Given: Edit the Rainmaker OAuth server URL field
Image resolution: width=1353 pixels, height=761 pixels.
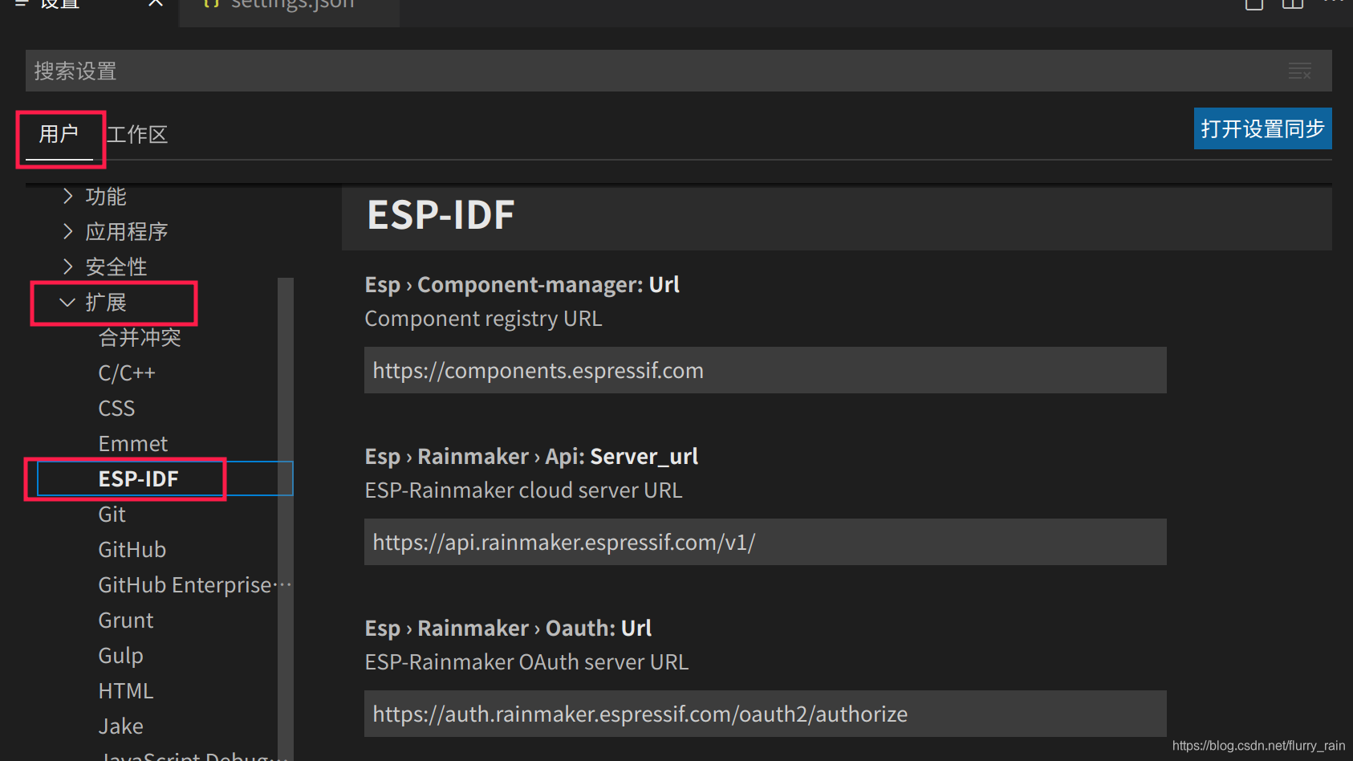Looking at the screenshot, I should [x=766, y=714].
